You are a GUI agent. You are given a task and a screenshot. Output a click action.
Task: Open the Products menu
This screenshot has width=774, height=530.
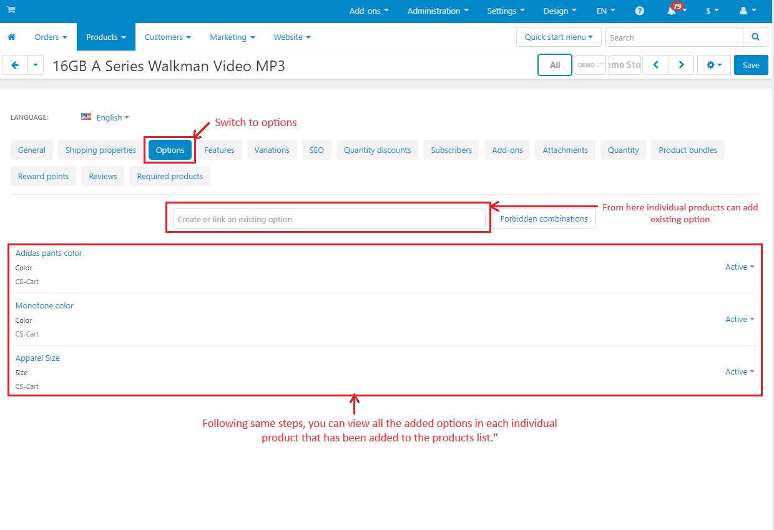[x=106, y=37]
